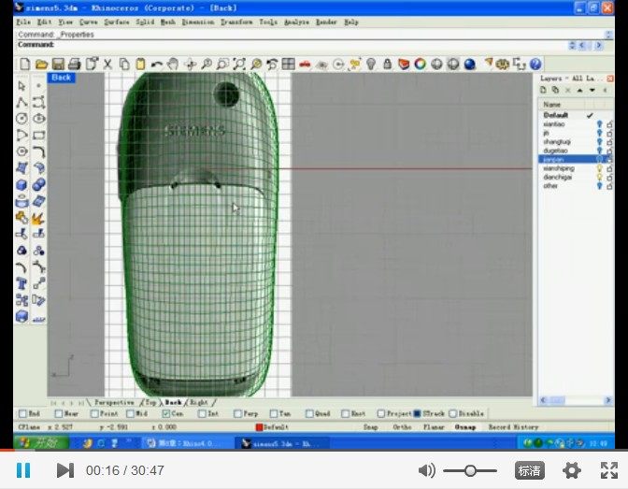Screen dimensions: 628x489
Task: Enable the Quad osnap checkbox
Action: click(309, 413)
